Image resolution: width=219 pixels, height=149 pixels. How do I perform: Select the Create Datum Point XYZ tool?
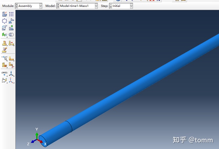(4, 74)
